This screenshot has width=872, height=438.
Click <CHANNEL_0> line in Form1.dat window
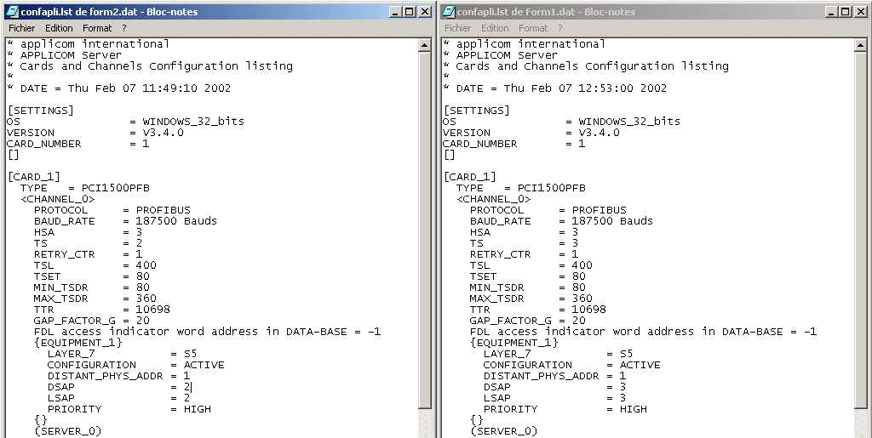(494, 199)
